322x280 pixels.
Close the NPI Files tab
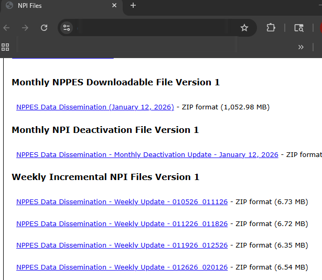click(114, 6)
